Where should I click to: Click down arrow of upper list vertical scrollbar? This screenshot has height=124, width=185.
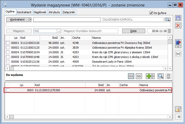(x=170, y=68)
